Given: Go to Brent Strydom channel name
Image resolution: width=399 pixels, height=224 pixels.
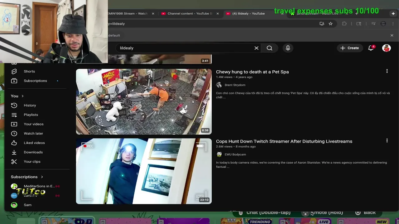Looking at the screenshot, I should (x=235, y=85).
